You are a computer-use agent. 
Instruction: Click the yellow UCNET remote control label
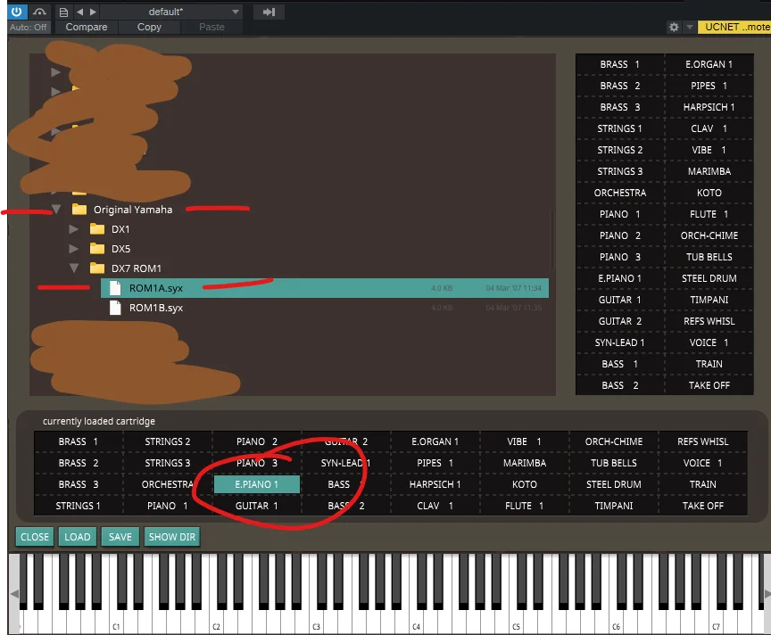735,27
